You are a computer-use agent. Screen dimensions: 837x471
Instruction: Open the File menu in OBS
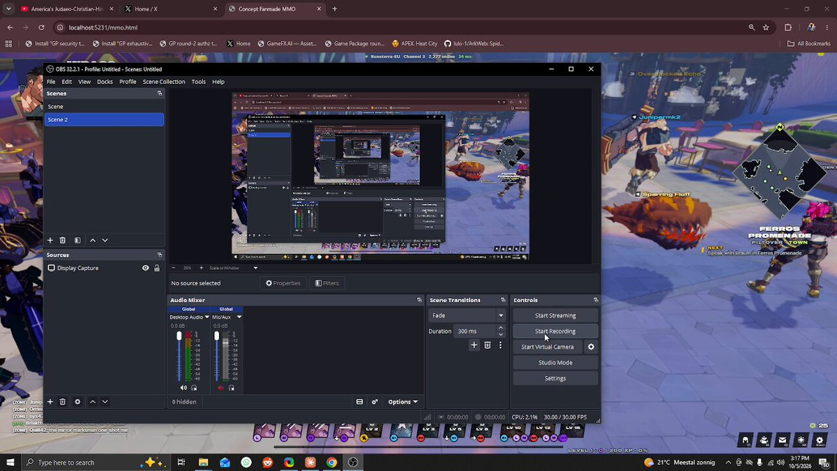(x=51, y=82)
